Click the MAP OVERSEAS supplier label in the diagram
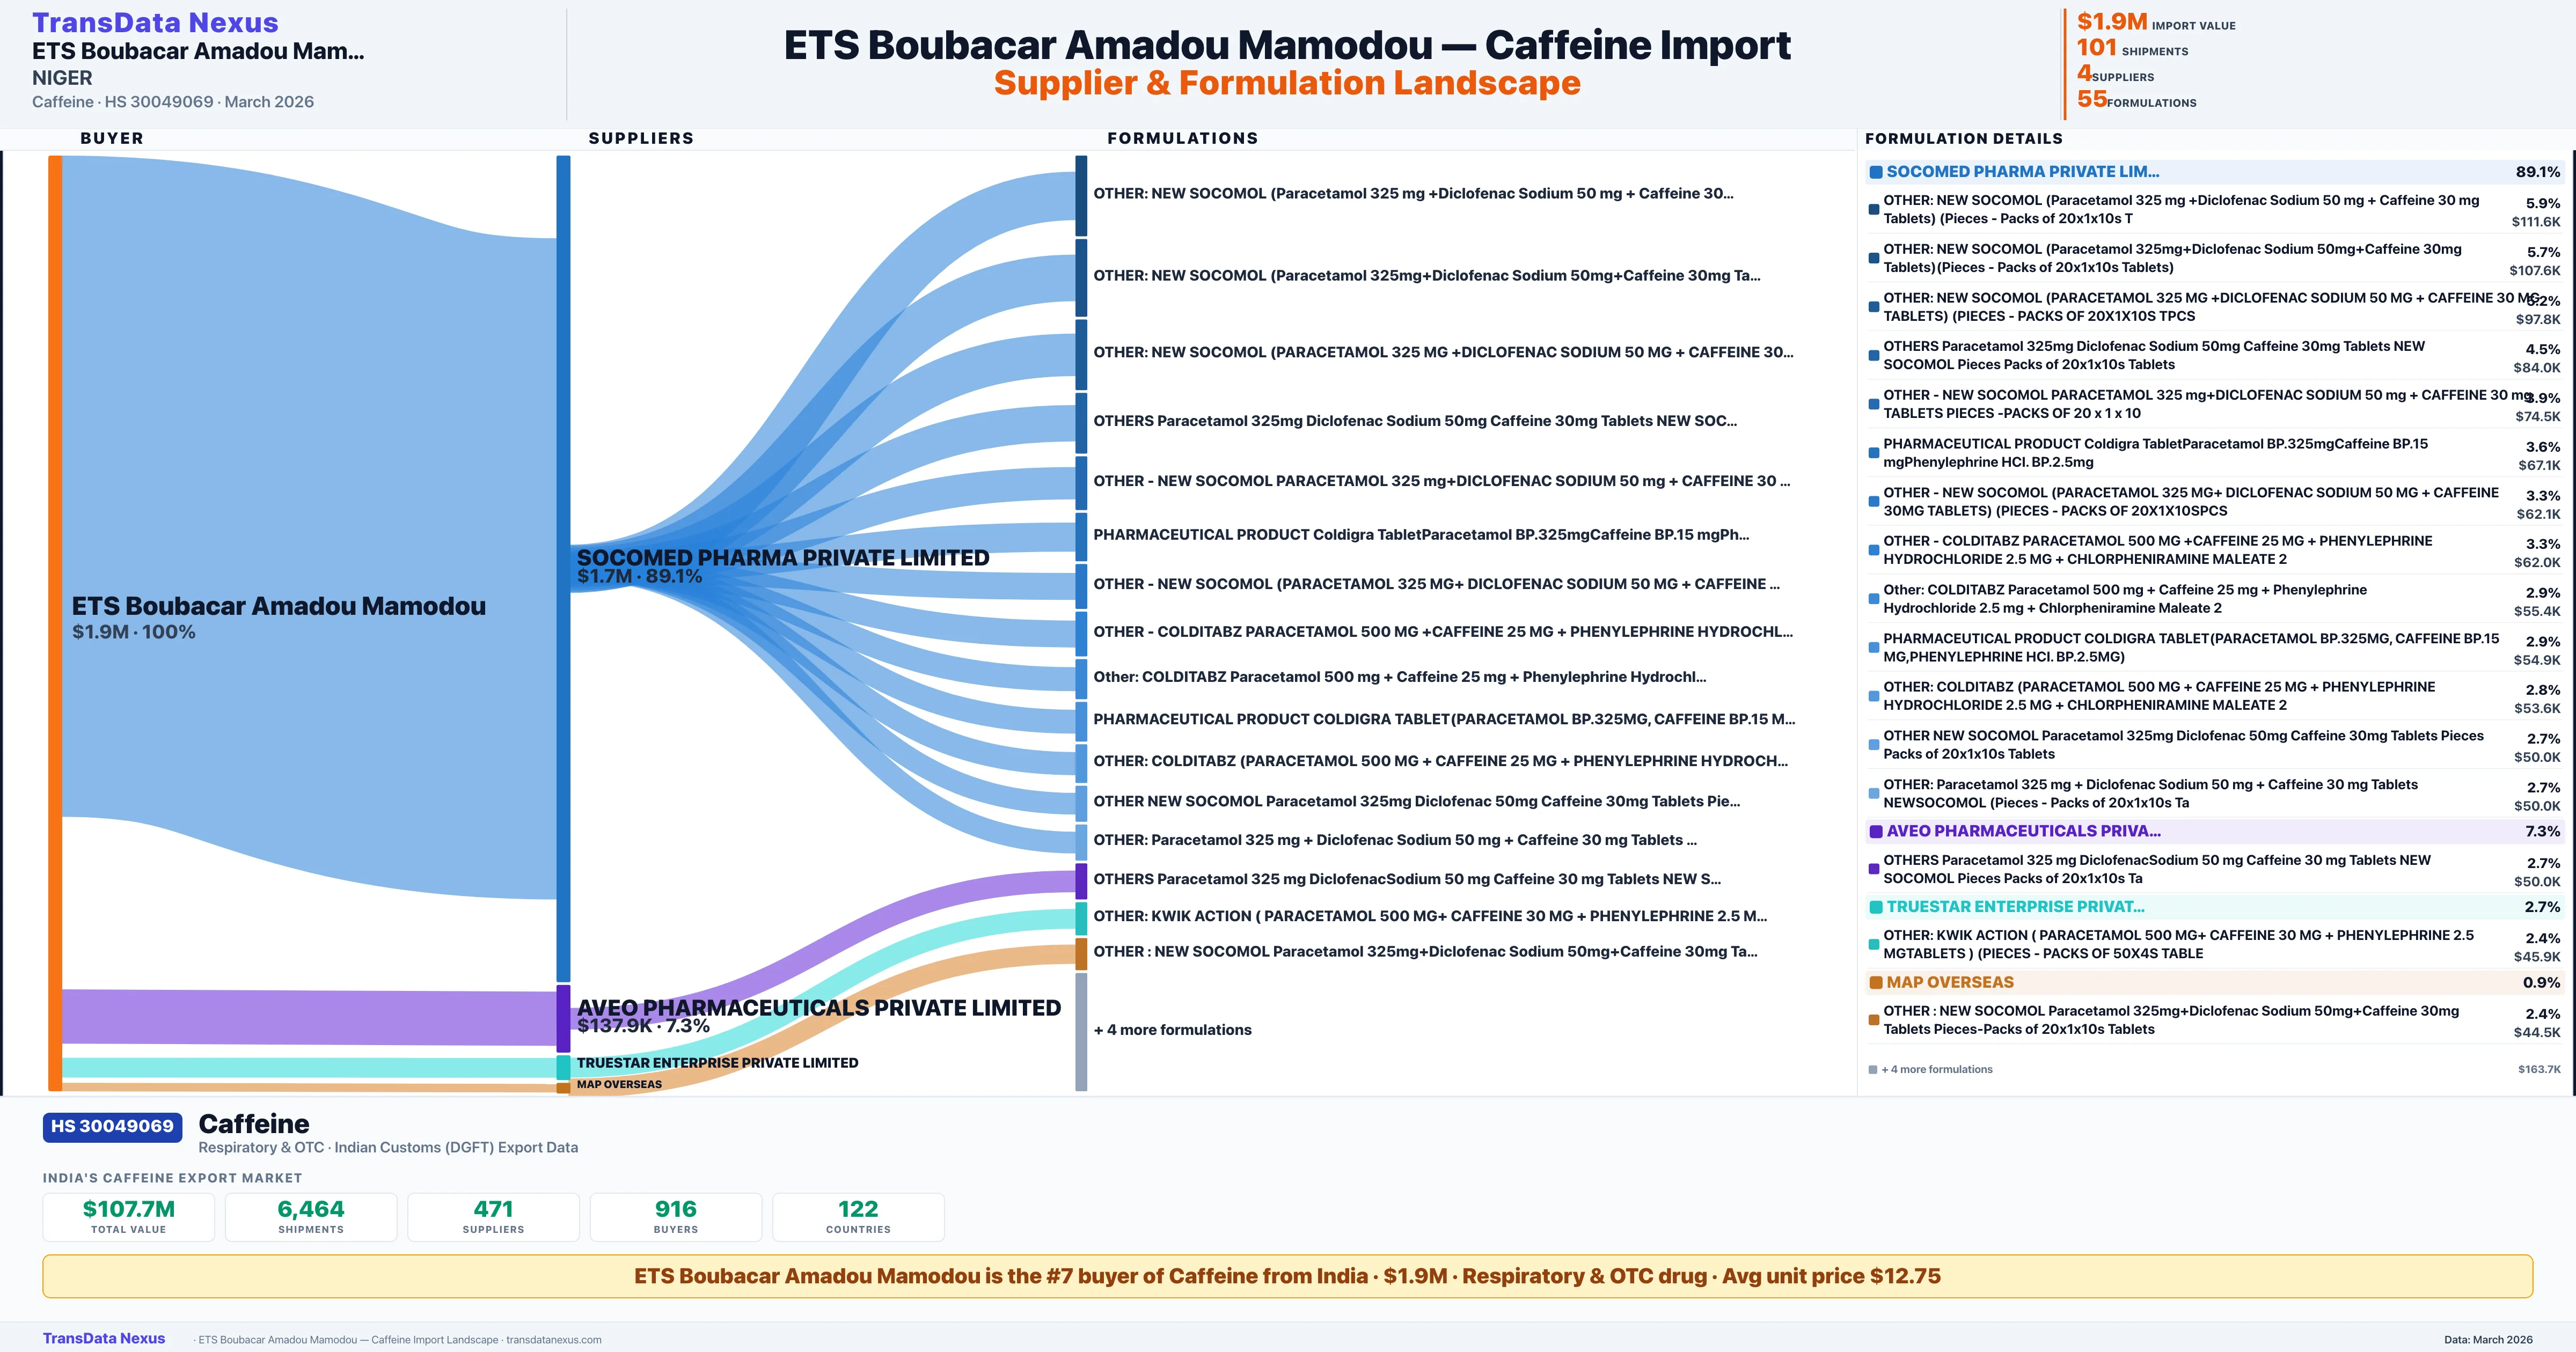2576x1352 pixels. tap(619, 1084)
